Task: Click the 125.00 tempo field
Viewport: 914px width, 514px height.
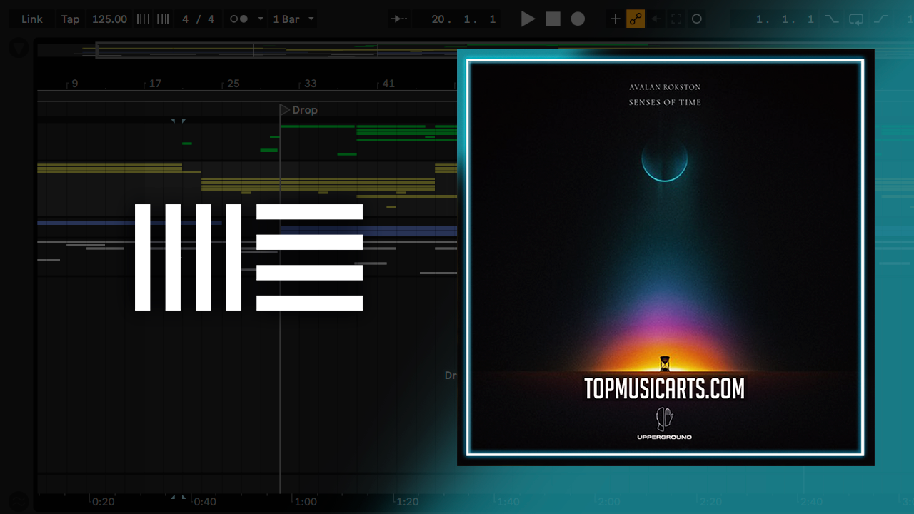Action: [109, 19]
